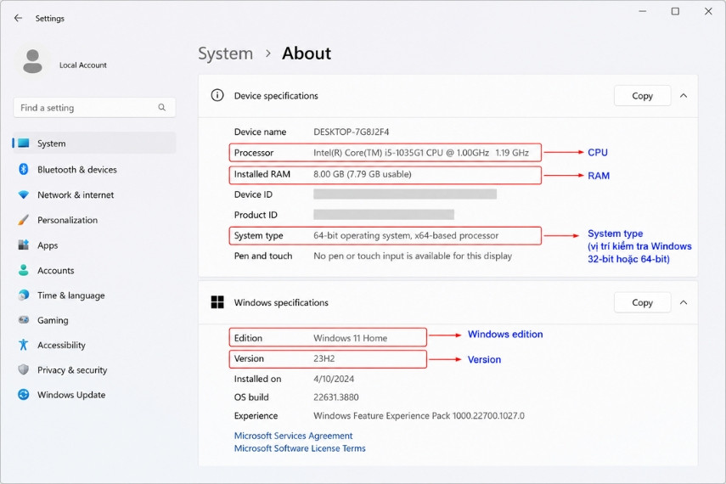The width and height of the screenshot is (726, 484).
Task: Click the 8.00 GB installed RAM value
Action: [362, 174]
